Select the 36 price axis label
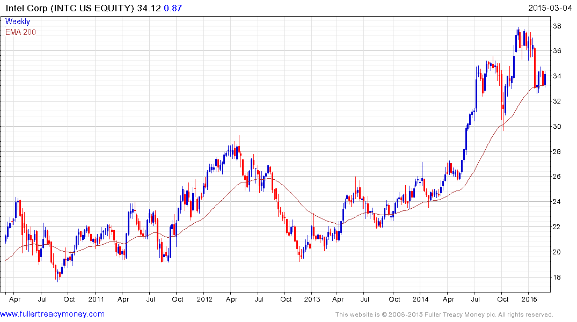 pyautogui.click(x=557, y=51)
